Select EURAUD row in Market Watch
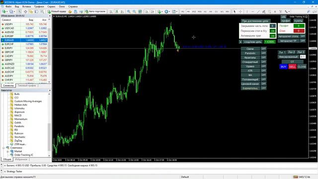Screen dimensions: 318x179 tap(24, 40)
